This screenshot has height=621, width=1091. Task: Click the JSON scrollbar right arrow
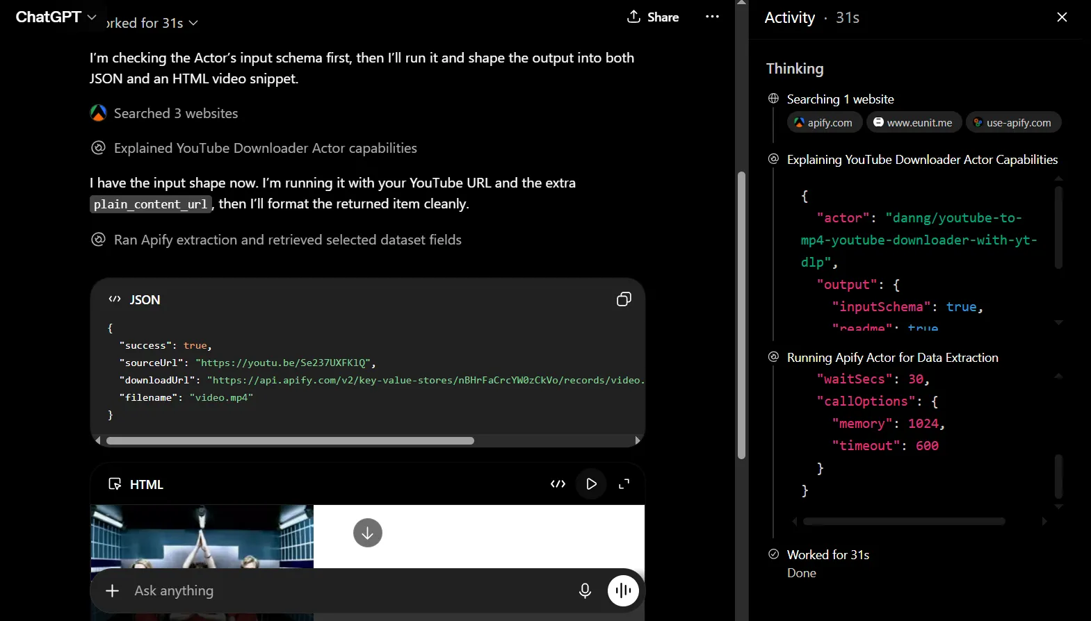pyautogui.click(x=638, y=440)
